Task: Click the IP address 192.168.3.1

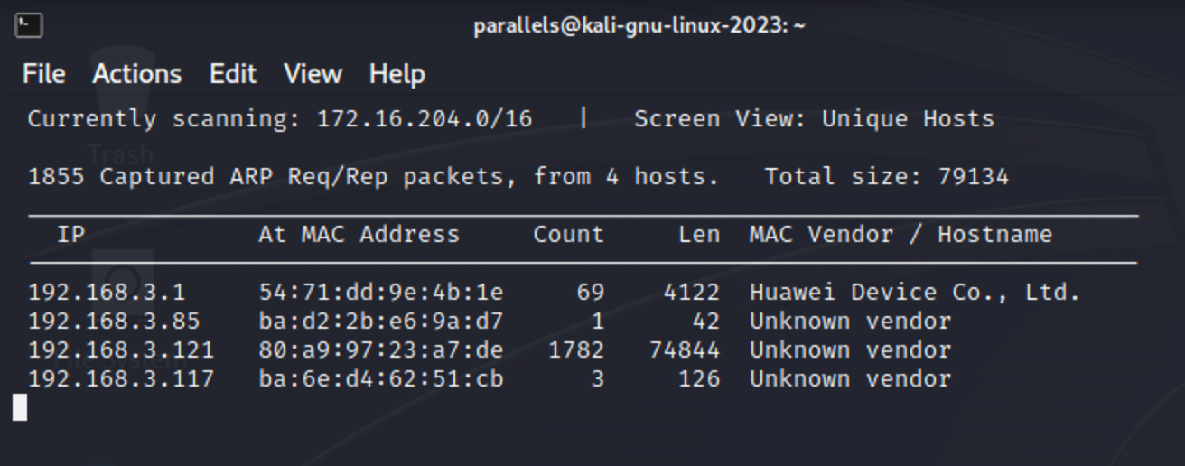Action: point(106,293)
